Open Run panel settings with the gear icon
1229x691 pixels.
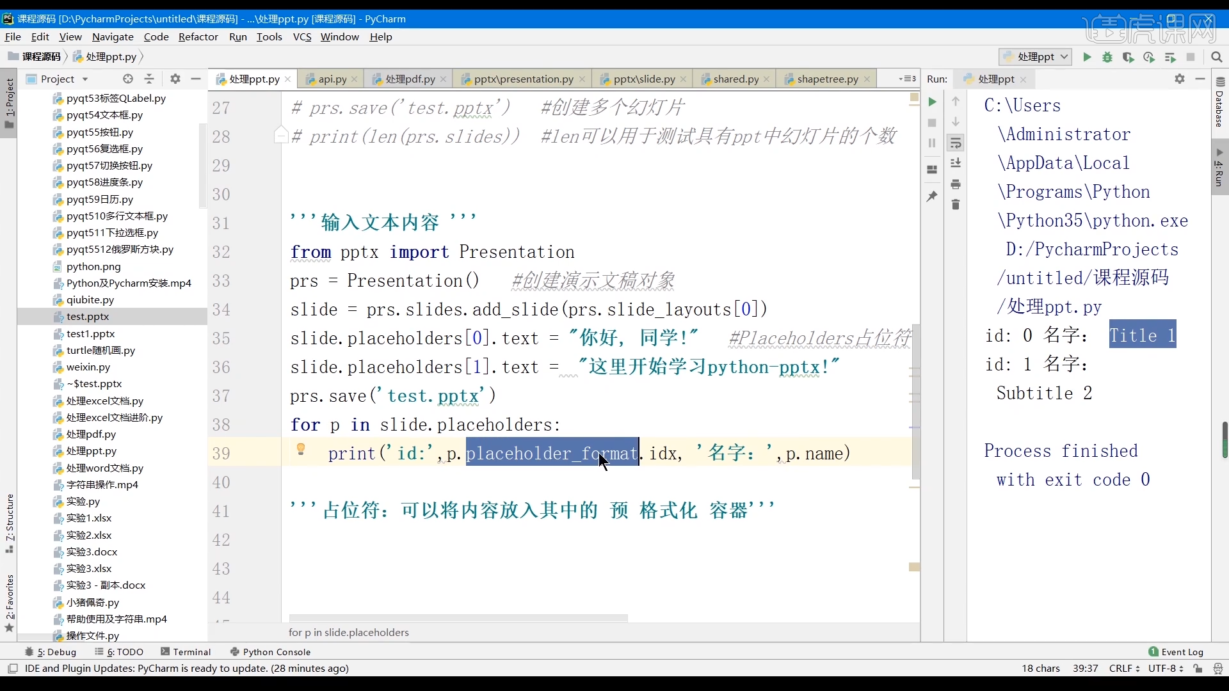point(1180,79)
